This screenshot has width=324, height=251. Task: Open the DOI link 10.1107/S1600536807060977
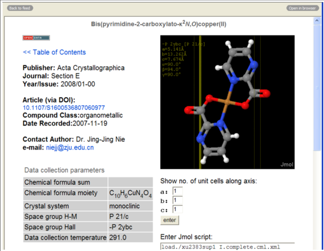tap(64, 108)
